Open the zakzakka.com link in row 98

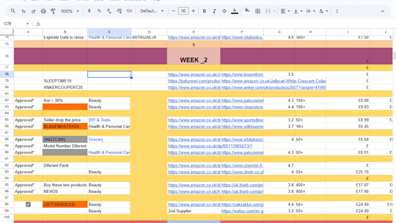pos(242,204)
